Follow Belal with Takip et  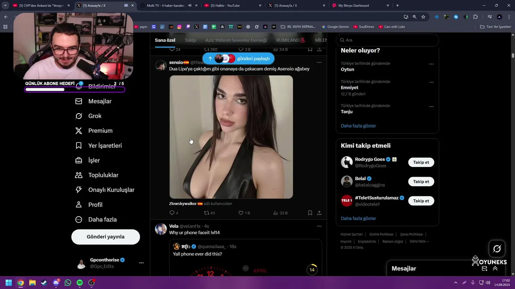(421, 181)
